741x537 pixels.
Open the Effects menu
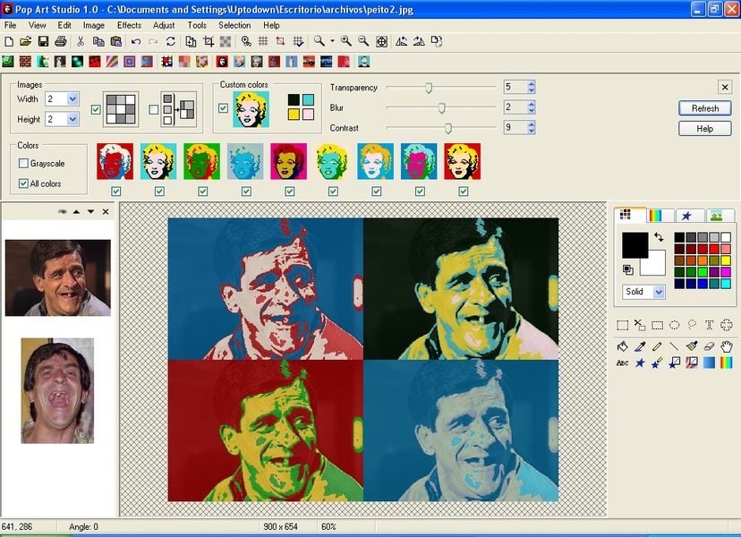pyautogui.click(x=129, y=25)
